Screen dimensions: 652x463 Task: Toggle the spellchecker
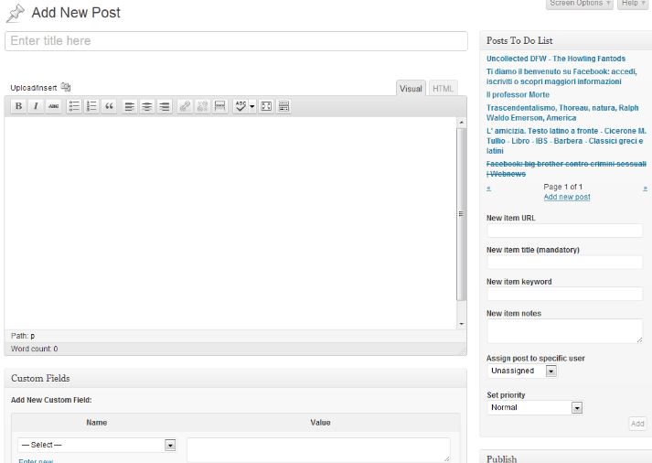[240, 106]
